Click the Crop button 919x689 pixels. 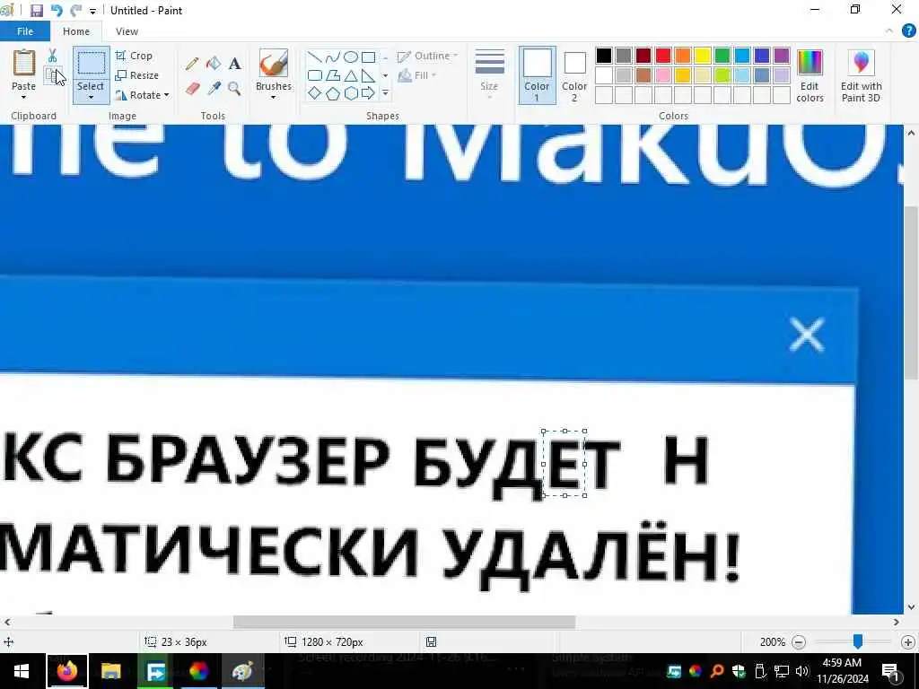(135, 56)
